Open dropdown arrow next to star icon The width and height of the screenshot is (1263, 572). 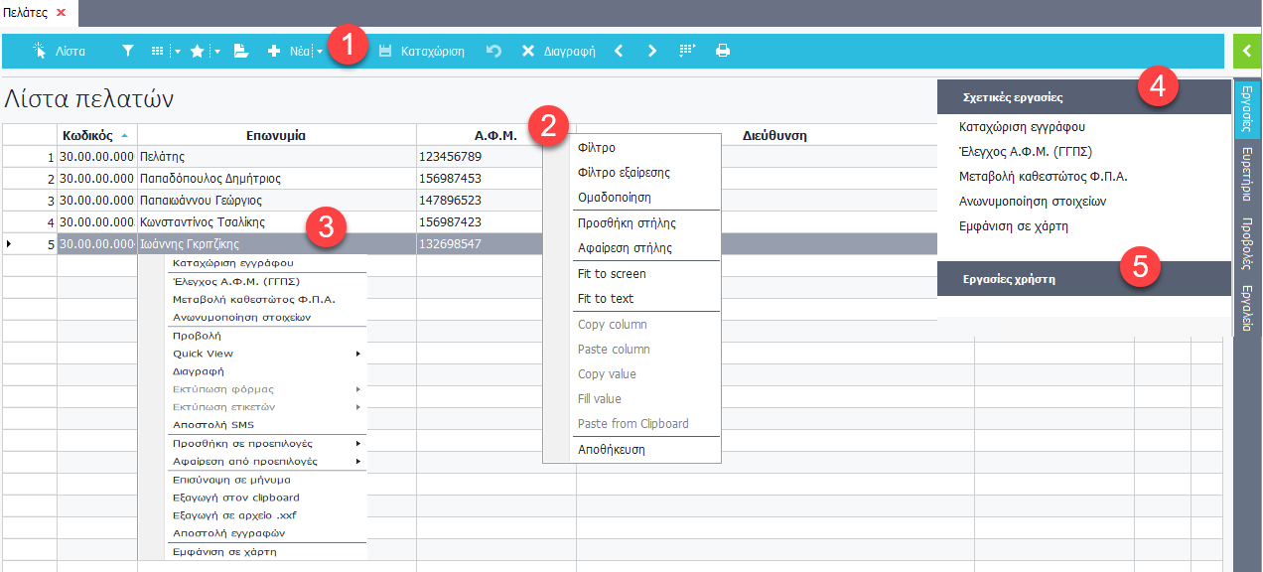click(216, 52)
